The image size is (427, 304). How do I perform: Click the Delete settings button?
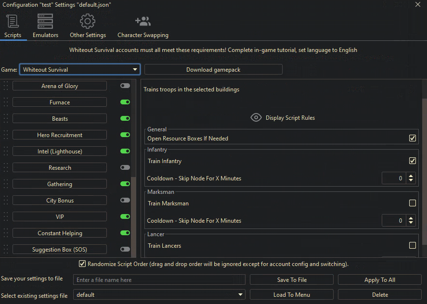coord(380,295)
